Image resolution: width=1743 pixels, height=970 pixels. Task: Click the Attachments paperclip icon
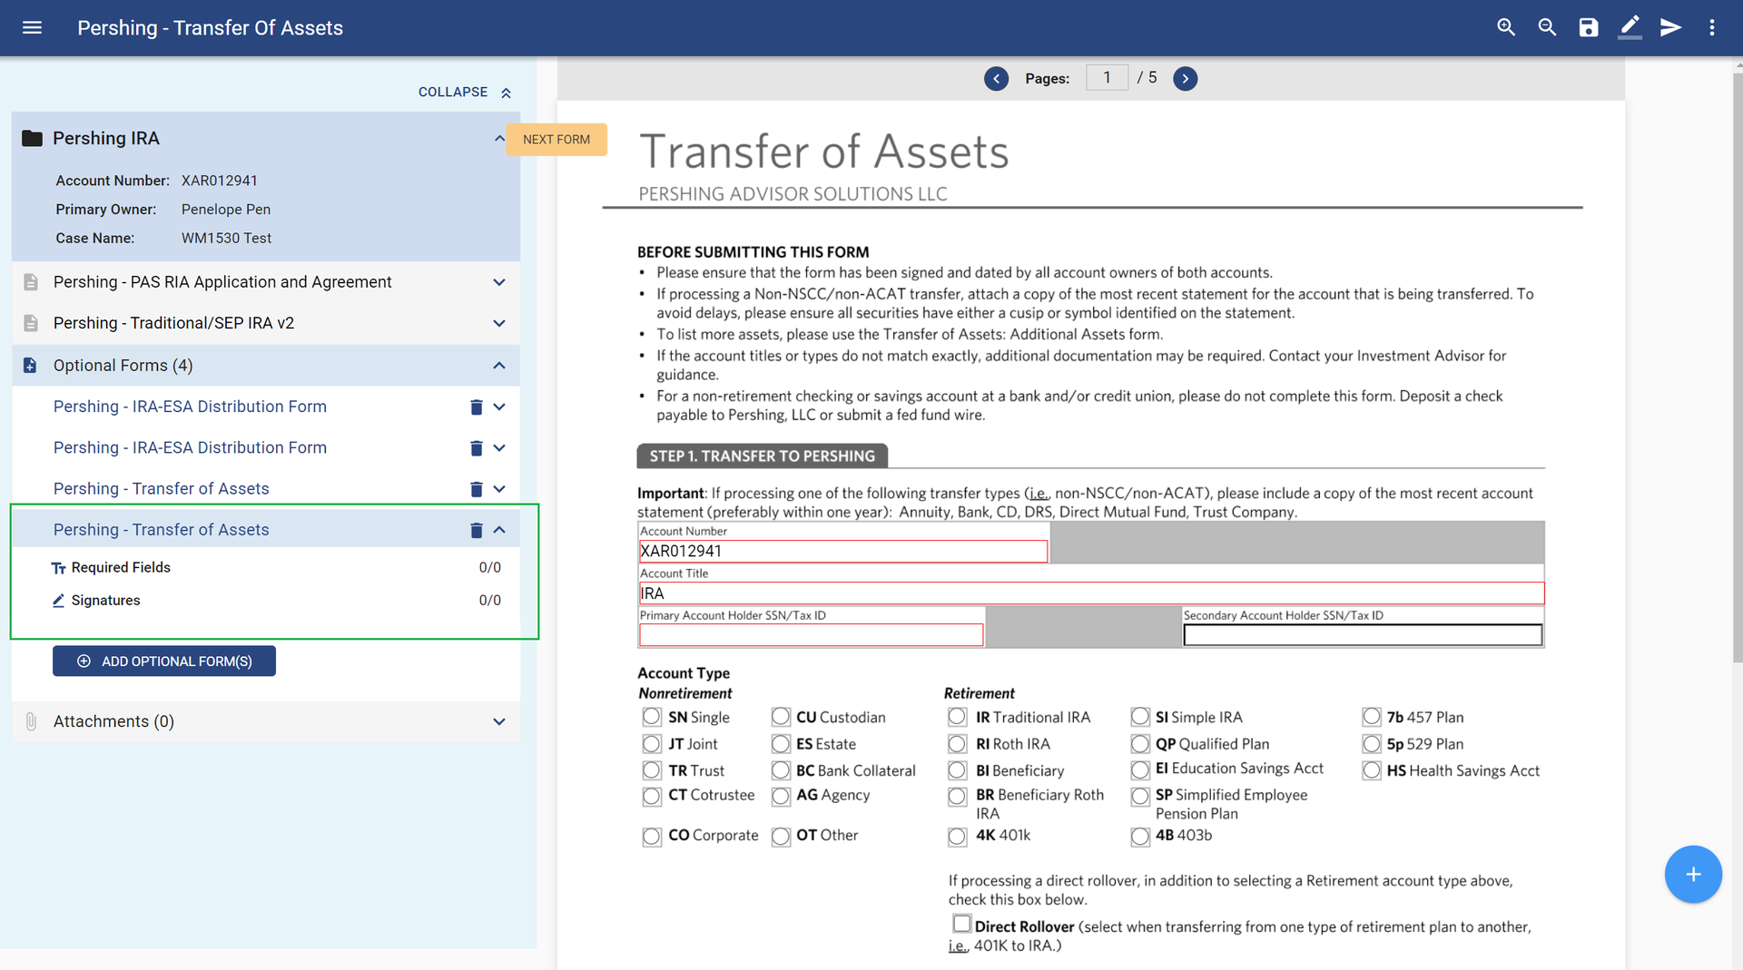(x=31, y=721)
